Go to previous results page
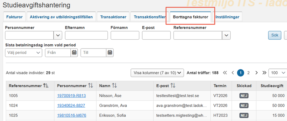The width and height of the screenshot is (287, 121). [233, 73]
